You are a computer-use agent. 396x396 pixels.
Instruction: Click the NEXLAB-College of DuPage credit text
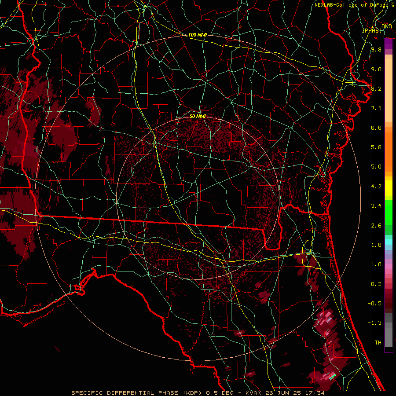point(351,5)
